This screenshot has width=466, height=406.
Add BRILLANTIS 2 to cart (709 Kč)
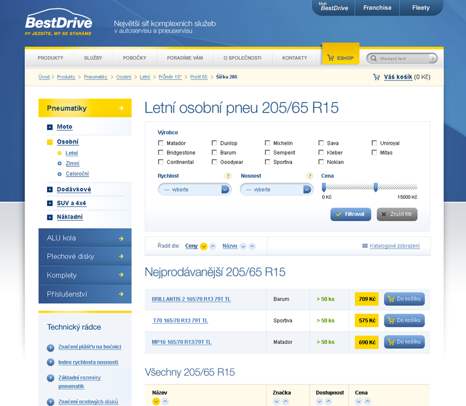pyautogui.click(x=404, y=299)
